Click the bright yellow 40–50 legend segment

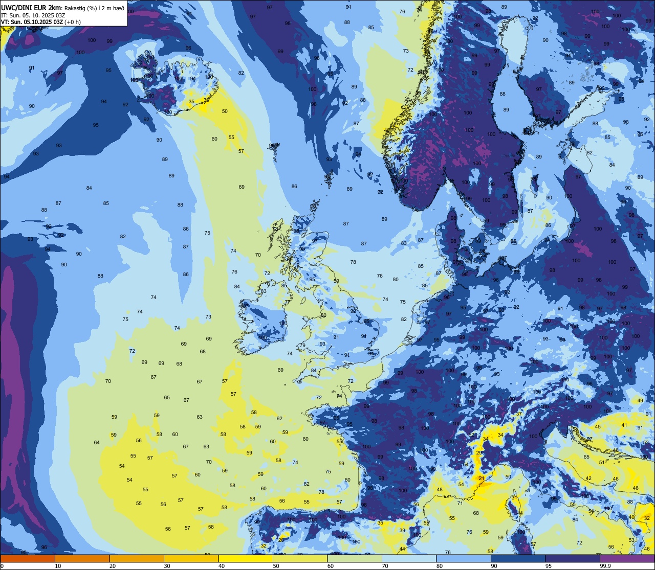[x=246, y=558]
